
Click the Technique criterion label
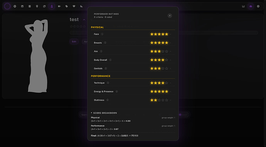[99, 83]
